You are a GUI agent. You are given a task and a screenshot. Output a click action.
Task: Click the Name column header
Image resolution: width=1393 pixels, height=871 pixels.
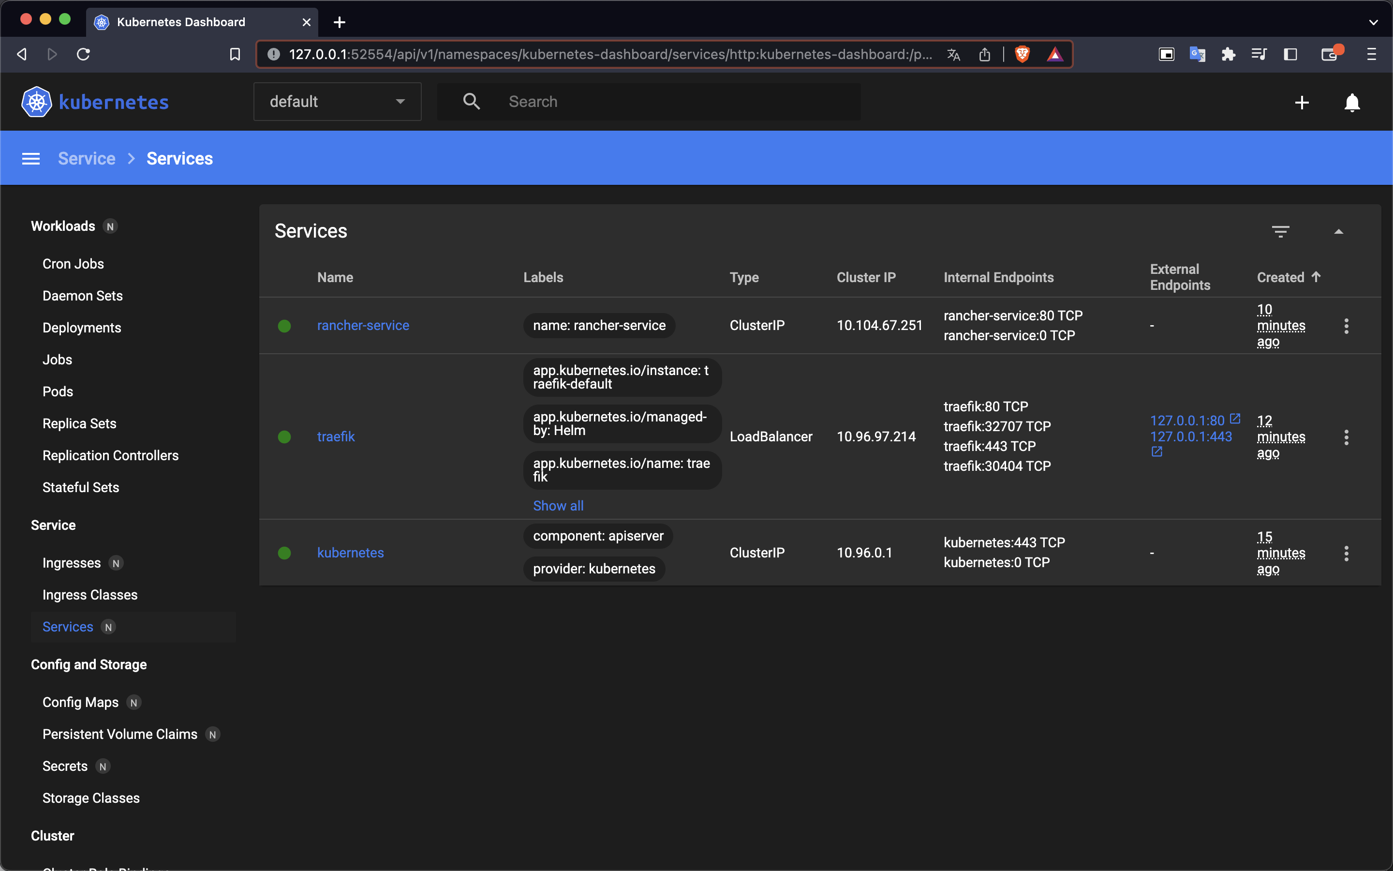click(335, 277)
